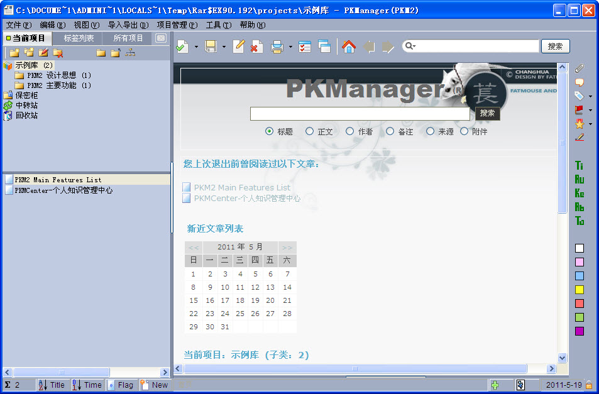Open the 视图(V) menu
The width and height of the screenshot is (599, 394).
tap(87, 25)
